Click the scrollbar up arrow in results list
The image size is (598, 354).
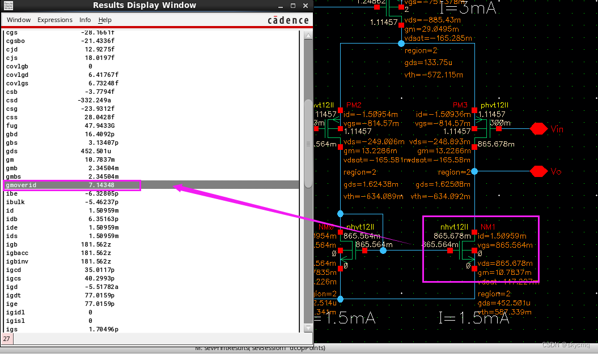tap(308, 36)
